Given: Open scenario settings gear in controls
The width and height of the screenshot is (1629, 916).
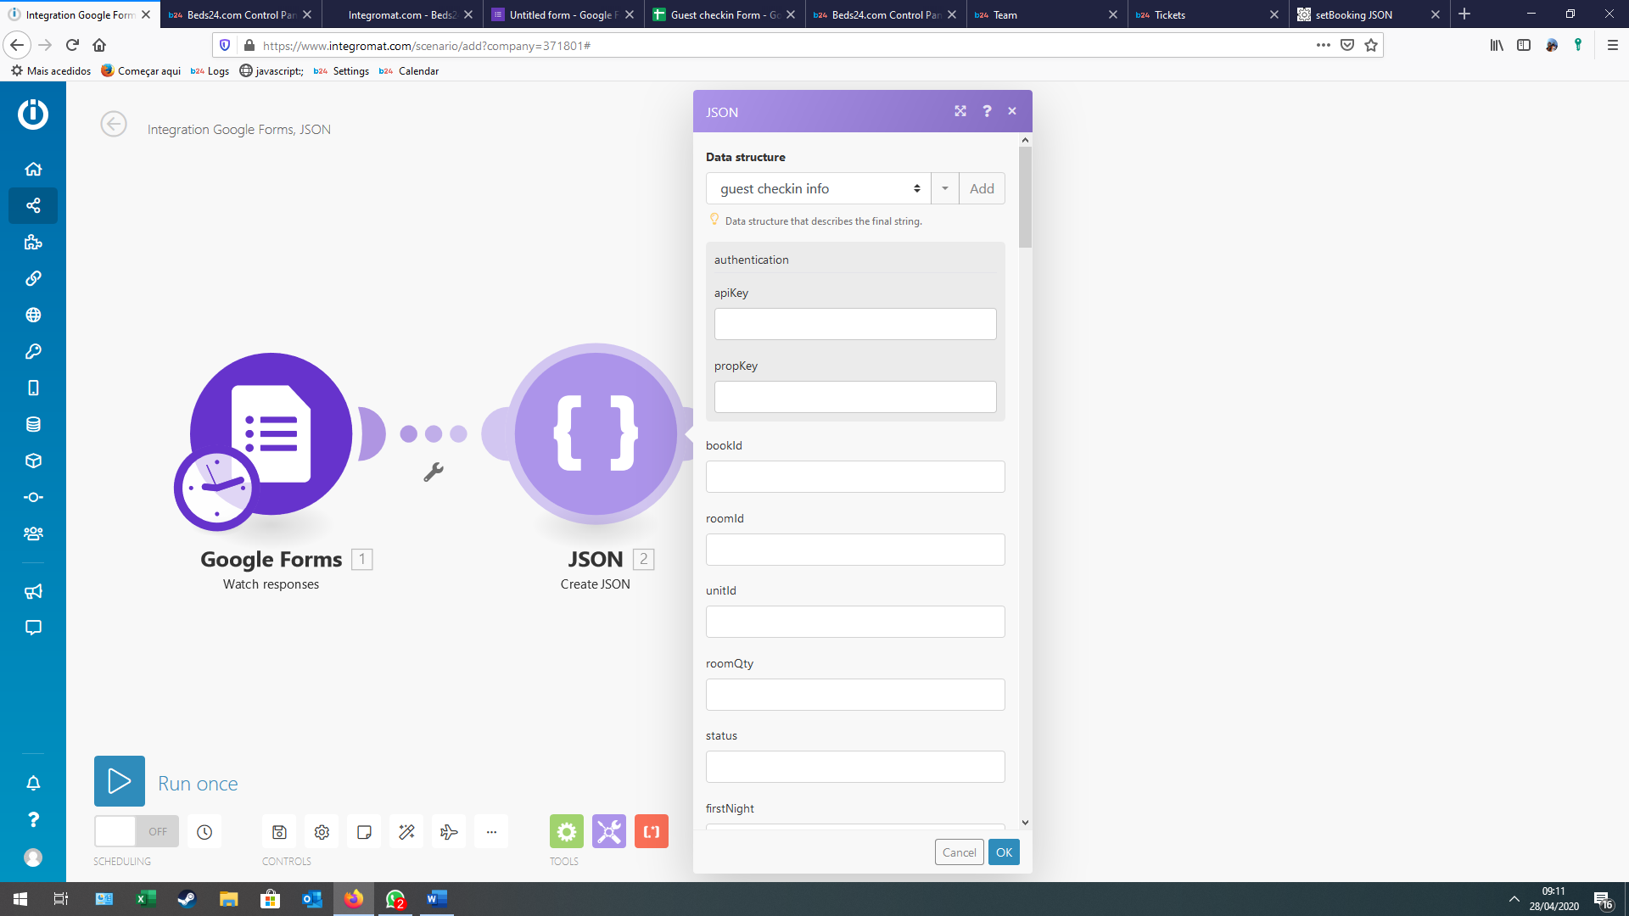Looking at the screenshot, I should [322, 832].
